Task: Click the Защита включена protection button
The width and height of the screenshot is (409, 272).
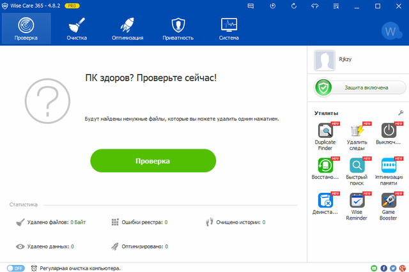Action: point(359,87)
